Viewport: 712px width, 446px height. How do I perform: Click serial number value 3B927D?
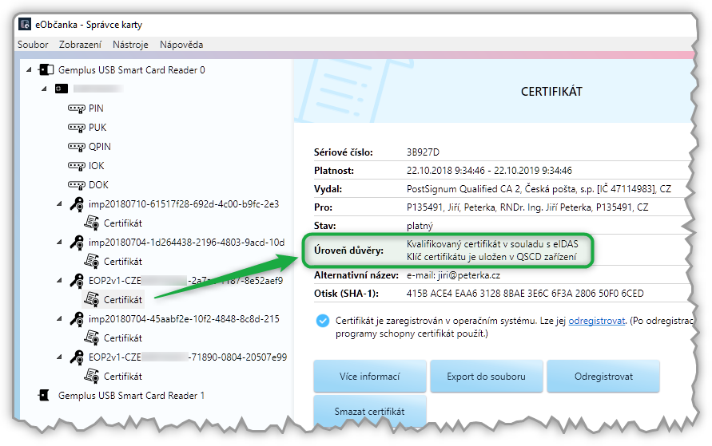[423, 152]
